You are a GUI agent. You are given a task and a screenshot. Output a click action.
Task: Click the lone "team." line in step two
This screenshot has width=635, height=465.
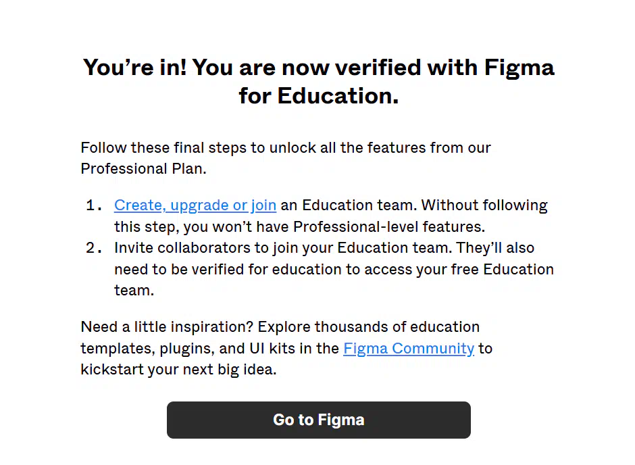point(134,291)
